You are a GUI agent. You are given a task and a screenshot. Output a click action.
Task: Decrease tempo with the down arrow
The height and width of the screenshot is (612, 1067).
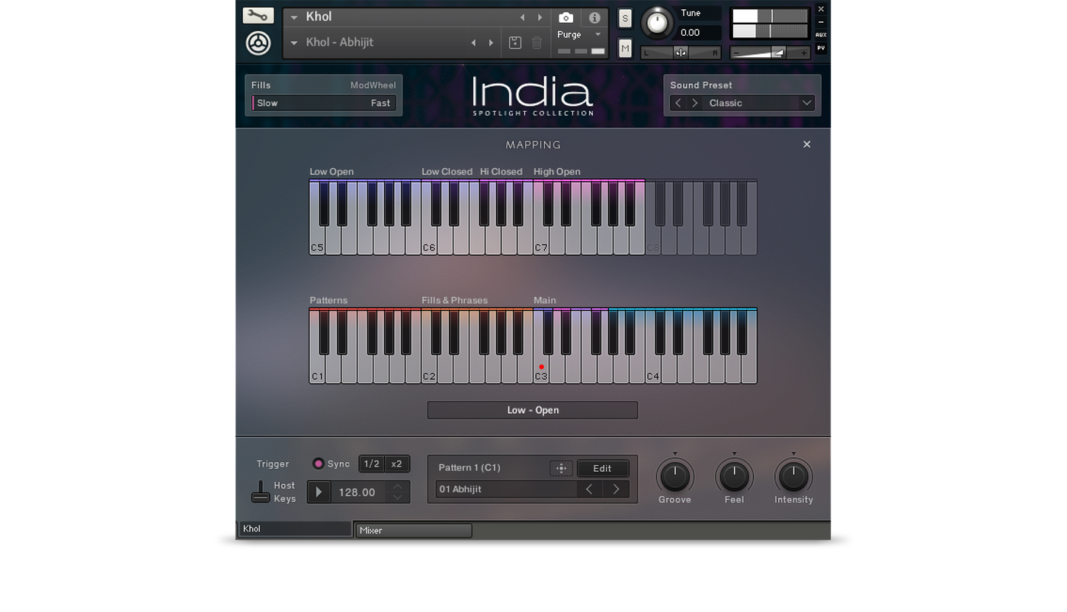pyautogui.click(x=397, y=498)
